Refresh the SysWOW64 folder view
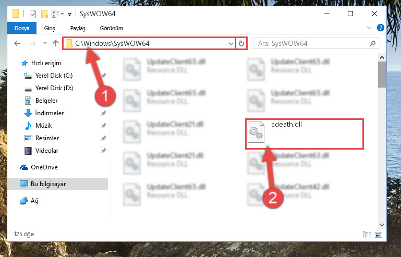 241,43
